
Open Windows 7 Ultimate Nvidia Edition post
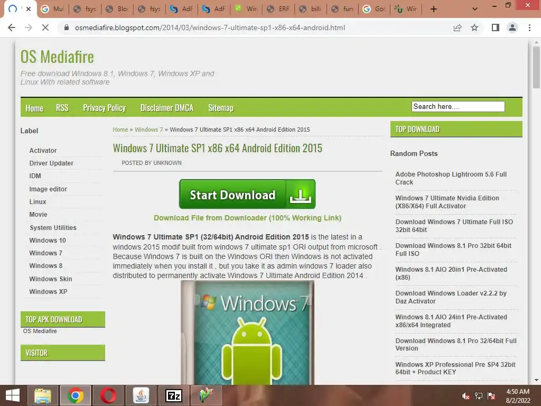[447, 202]
